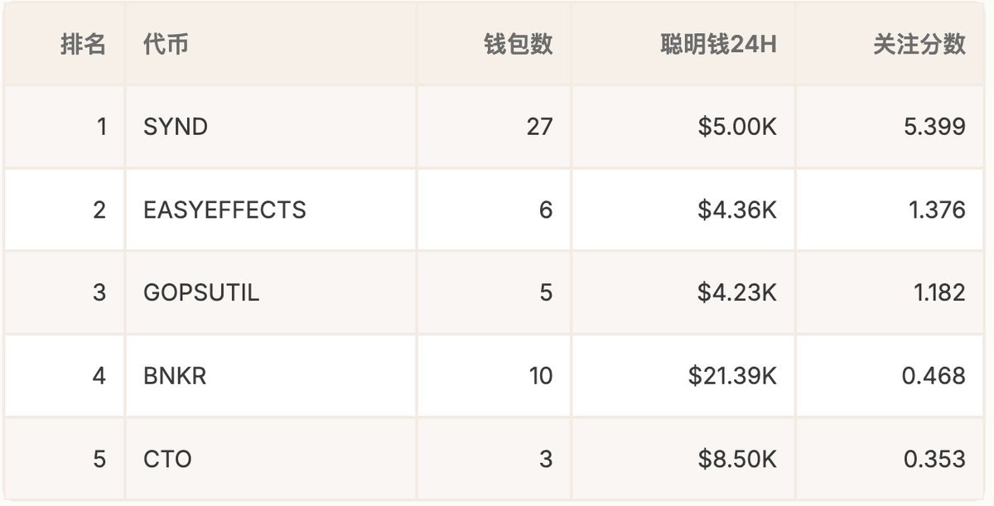This screenshot has width=994, height=506.
Task: Select the $8.50K cell for CTO
Action: [737, 459]
